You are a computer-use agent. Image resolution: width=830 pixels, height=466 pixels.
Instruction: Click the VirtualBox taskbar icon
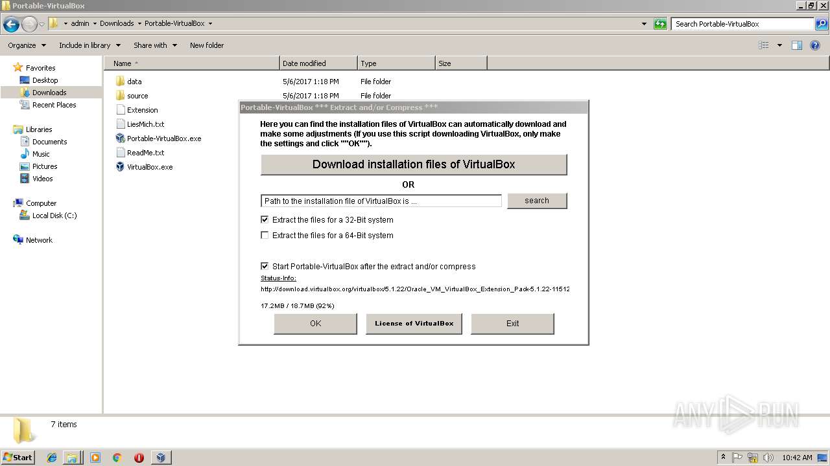click(x=161, y=458)
